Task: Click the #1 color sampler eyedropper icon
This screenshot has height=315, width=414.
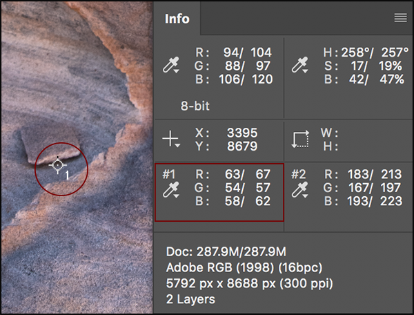Action: (x=170, y=191)
